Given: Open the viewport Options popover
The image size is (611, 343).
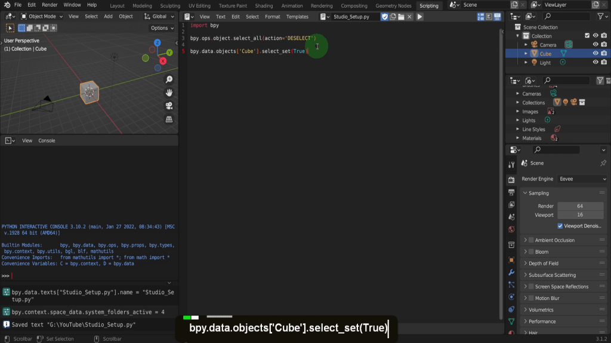Looking at the screenshot, I should 162,28.
